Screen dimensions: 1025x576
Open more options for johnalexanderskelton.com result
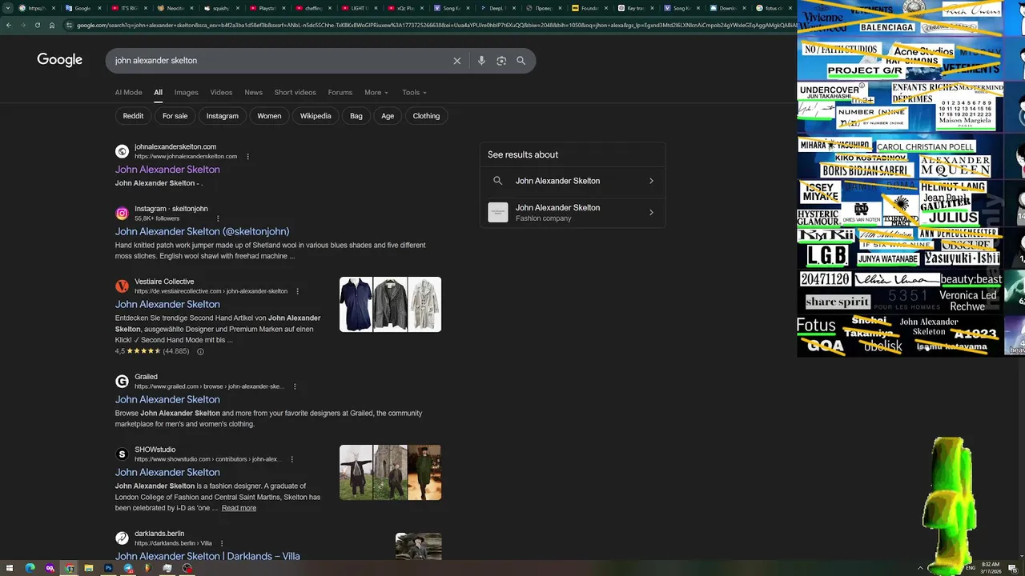click(x=247, y=157)
